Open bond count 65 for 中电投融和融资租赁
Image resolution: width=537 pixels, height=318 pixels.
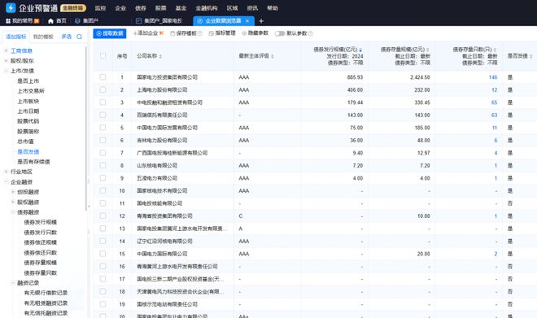(x=494, y=102)
